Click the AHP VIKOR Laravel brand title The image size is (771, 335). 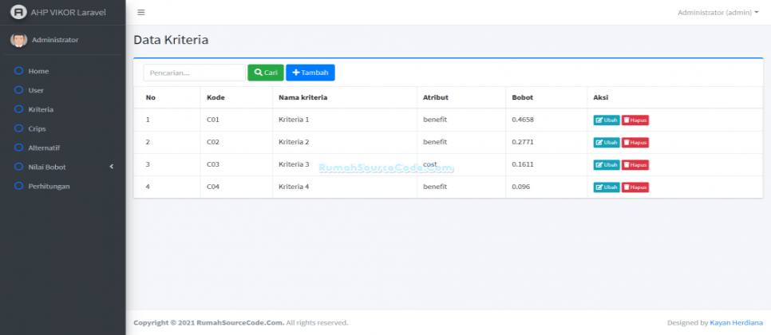tap(69, 12)
